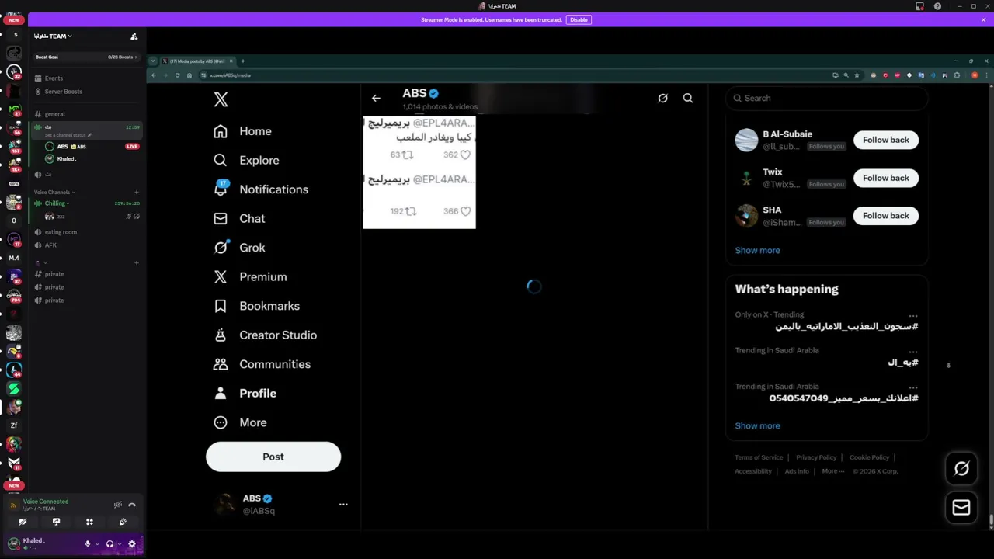
Task: Open Grok in X sidebar
Action: pos(239,248)
